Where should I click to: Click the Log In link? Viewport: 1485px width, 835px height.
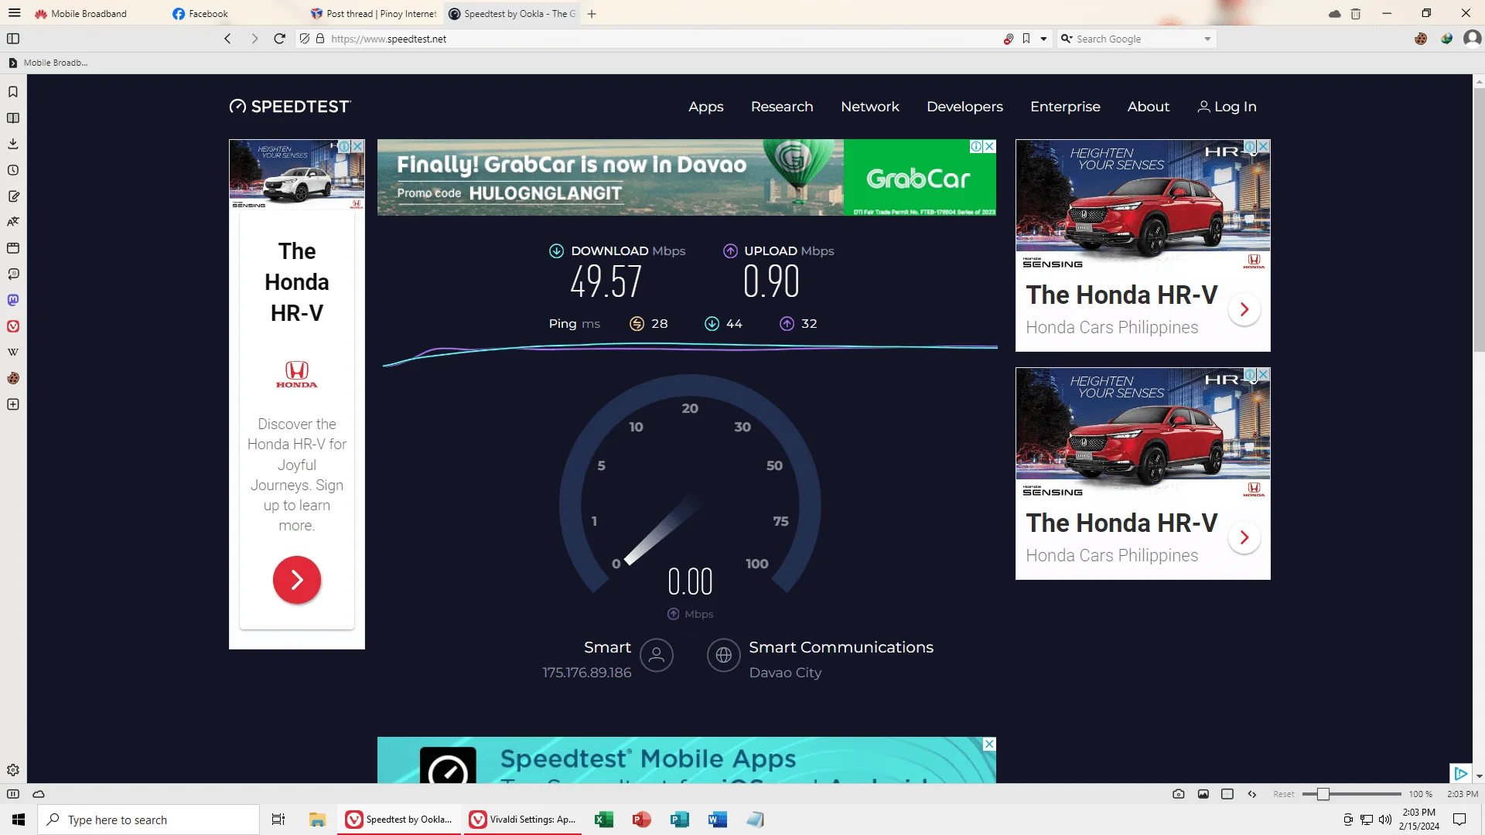[x=1227, y=107]
